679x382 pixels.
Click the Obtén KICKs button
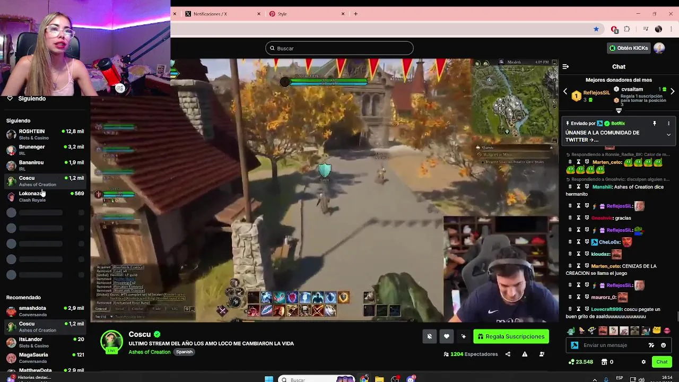(x=629, y=48)
